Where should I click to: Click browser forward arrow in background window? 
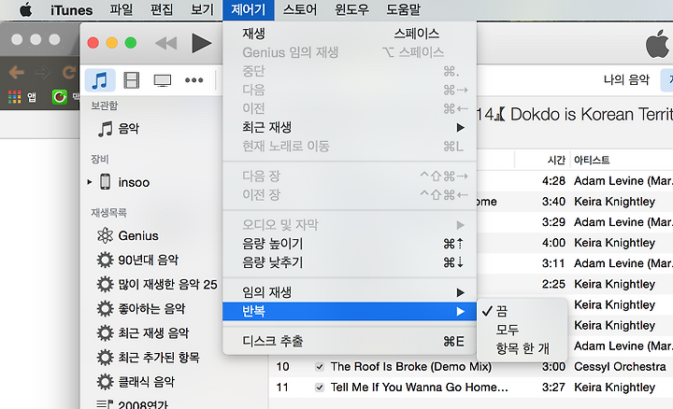pyautogui.click(x=42, y=72)
